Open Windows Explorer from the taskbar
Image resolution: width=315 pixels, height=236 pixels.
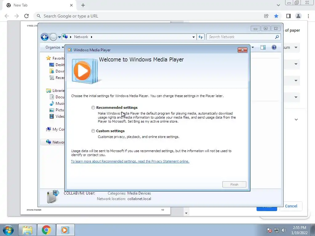27,230
